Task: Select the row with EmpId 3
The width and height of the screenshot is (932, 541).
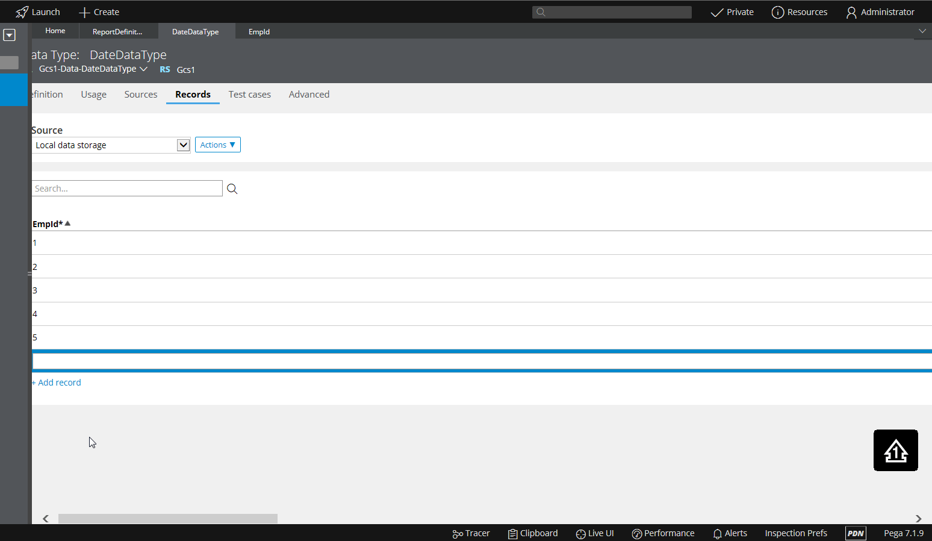Action: [x=482, y=290]
